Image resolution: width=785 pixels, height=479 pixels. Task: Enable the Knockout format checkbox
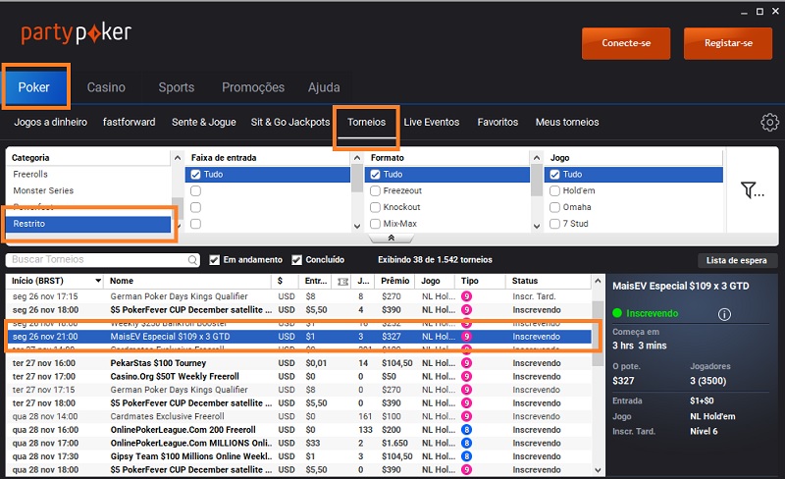coord(375,207)
